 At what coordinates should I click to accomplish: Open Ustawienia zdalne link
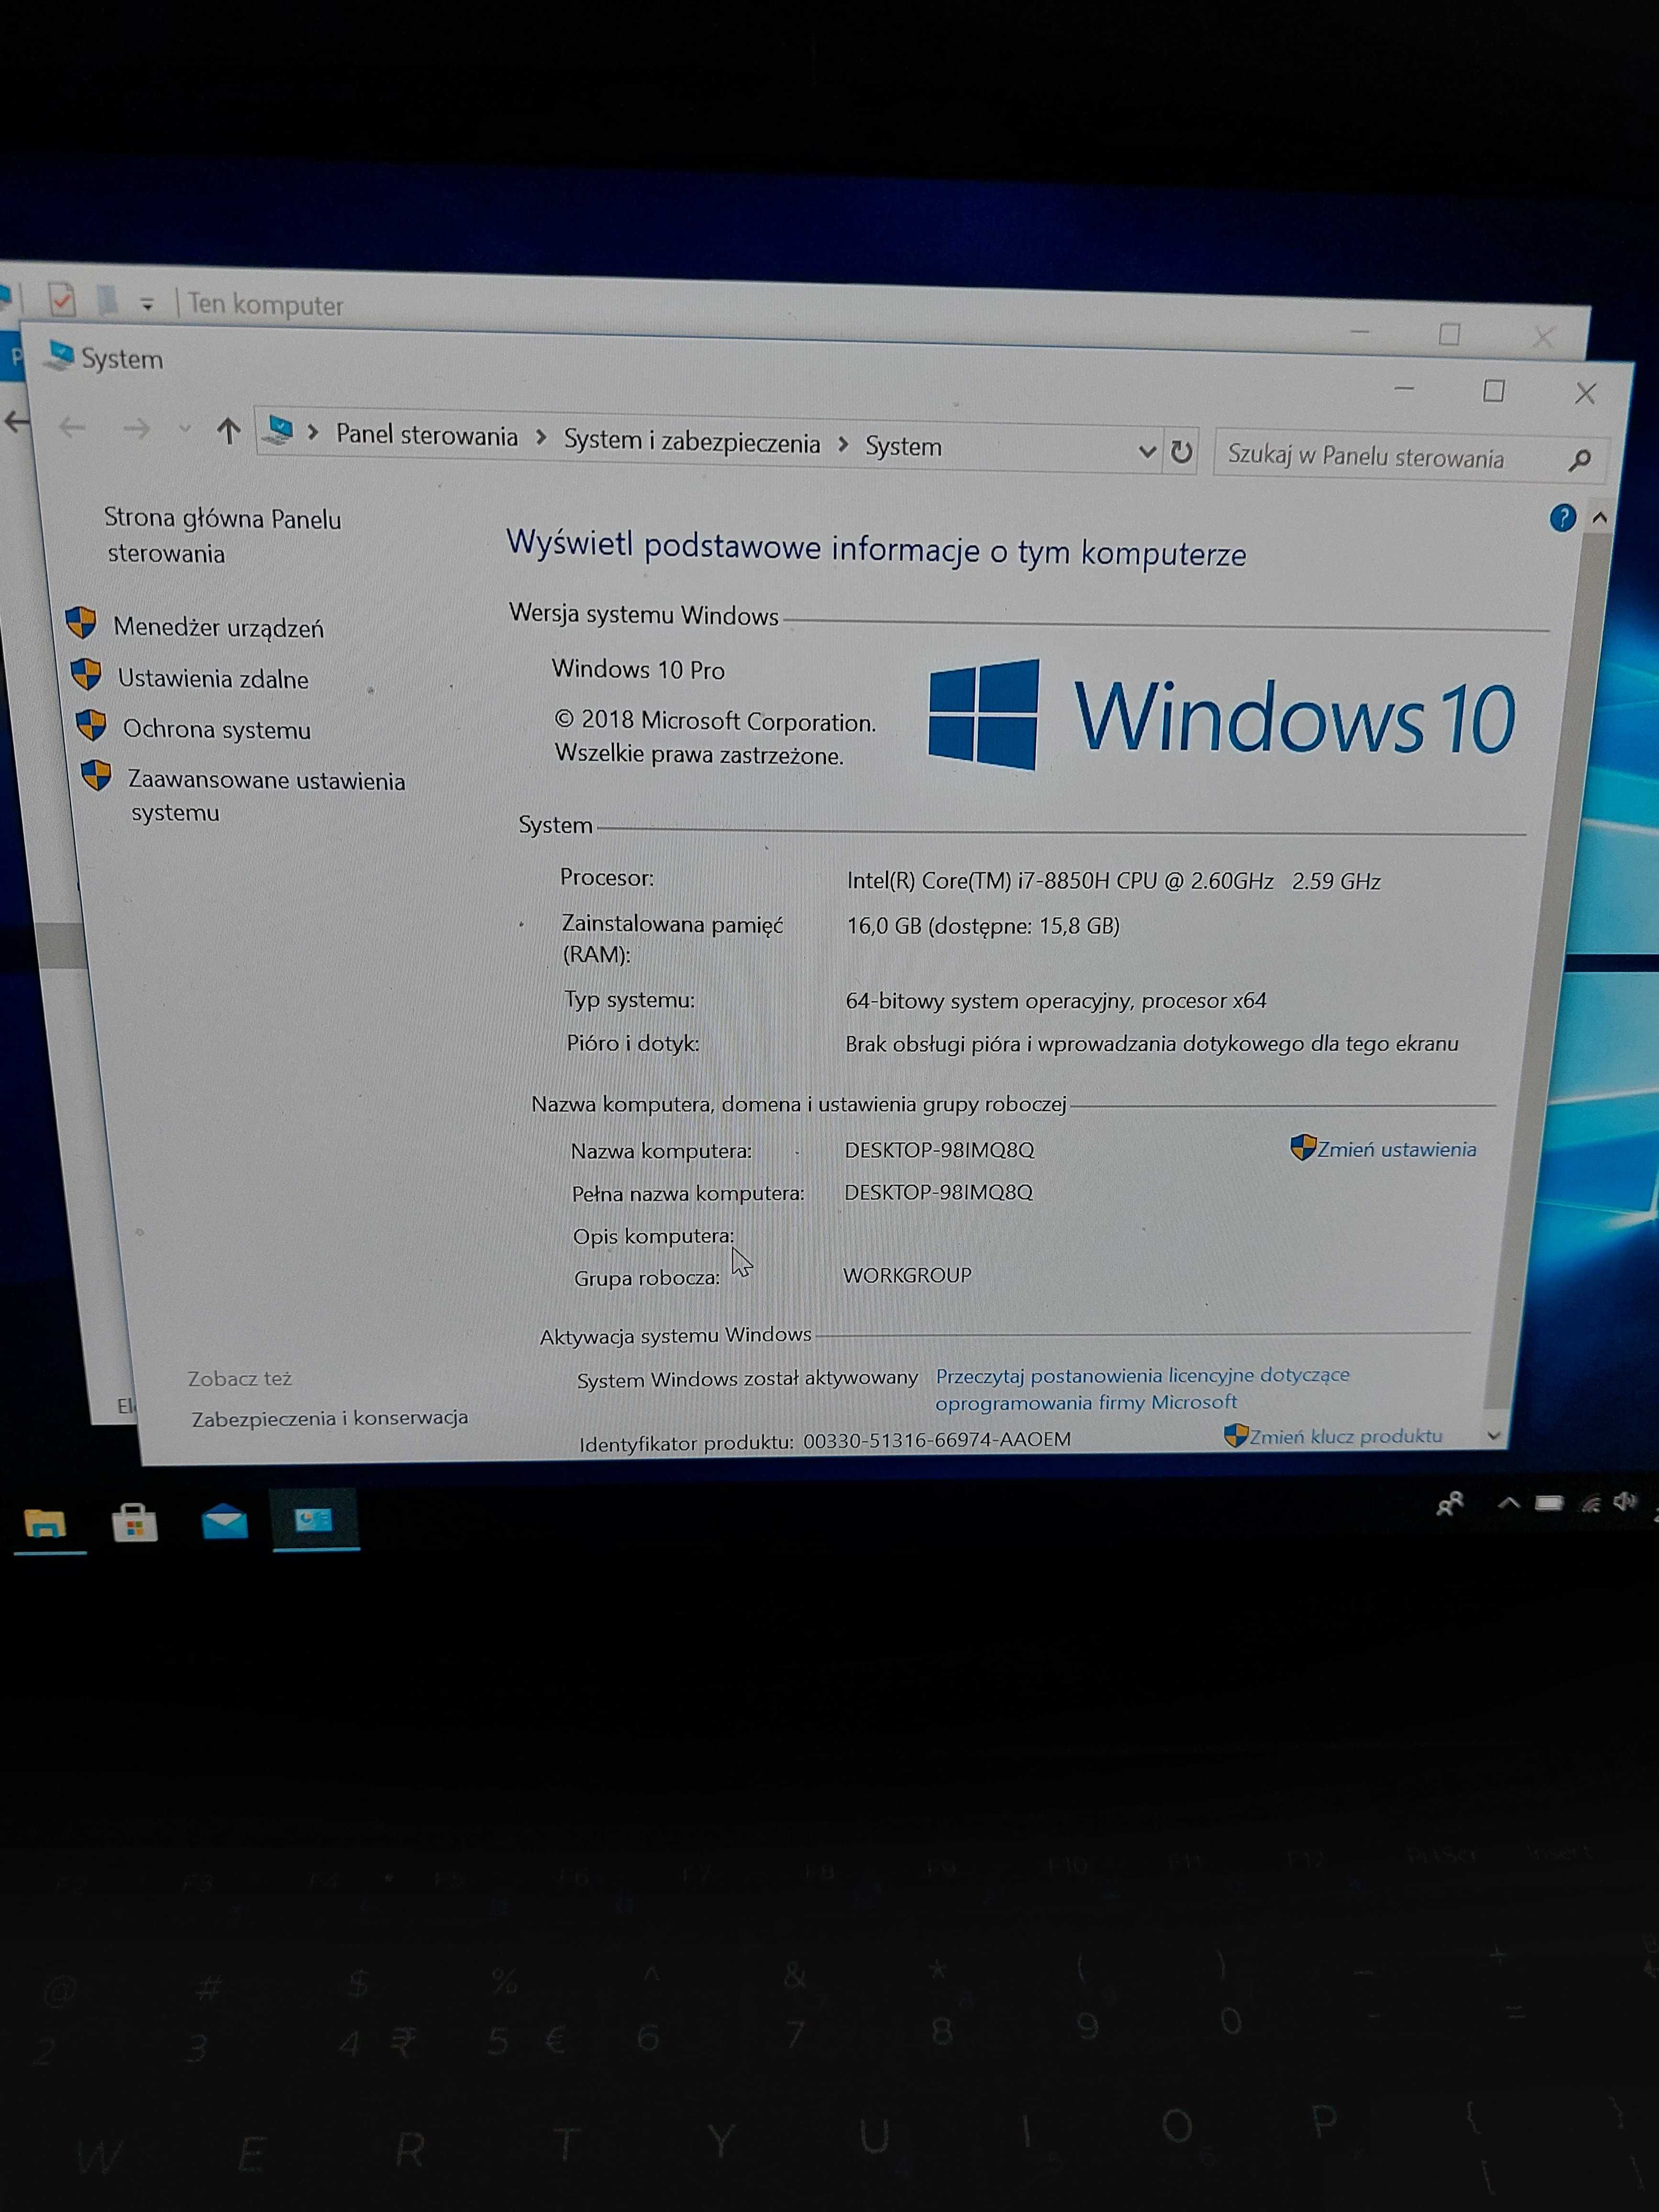pos(213,679)
